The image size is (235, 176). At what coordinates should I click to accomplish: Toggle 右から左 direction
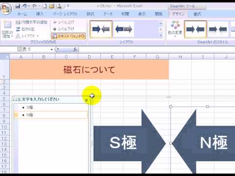pos(25,29)
